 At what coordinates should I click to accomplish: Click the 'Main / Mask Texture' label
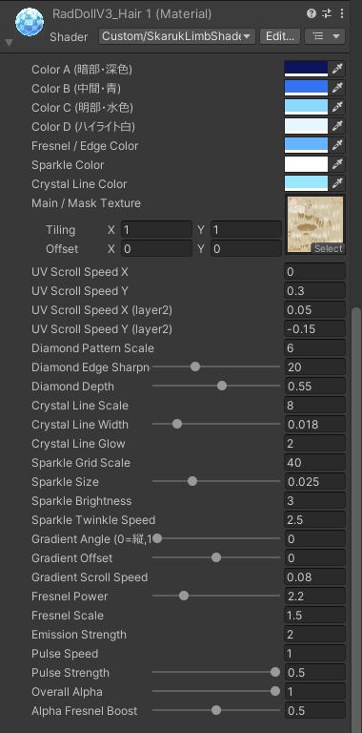point(86,203)
